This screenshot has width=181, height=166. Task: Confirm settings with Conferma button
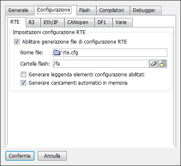20,156
